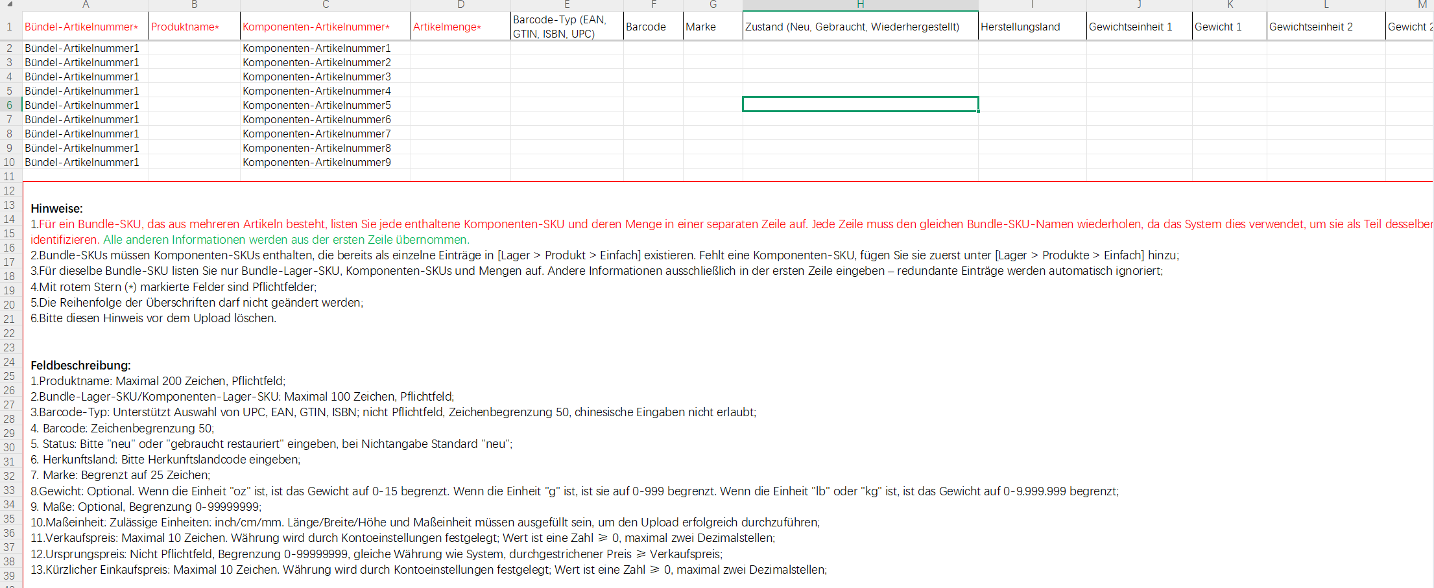Click the 'Barcode-Typ (EAN, GTIN, ISBN, UPC)' cell
1434x588 pixels.
(x=566, y=27)
